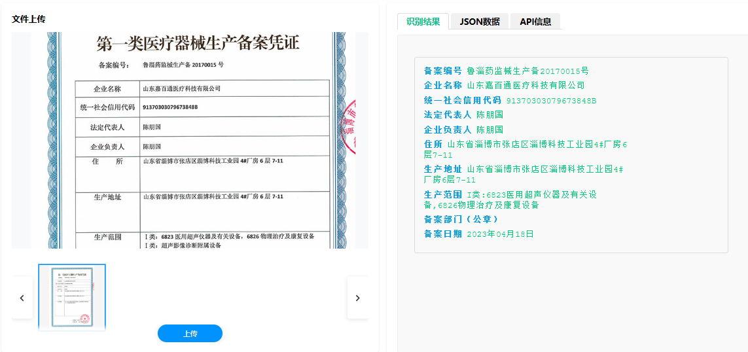Viewport: 748px width, 352px height.
Task: Open the API信息 tab
Action: tap(535, 22)
